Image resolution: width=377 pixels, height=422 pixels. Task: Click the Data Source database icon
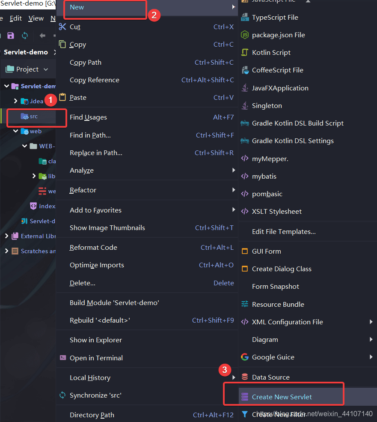(x=245, y=377)
